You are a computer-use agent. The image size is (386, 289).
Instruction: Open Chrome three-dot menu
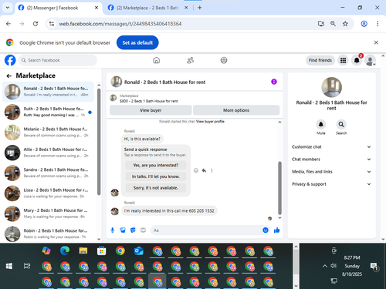(x=378, y=24)
